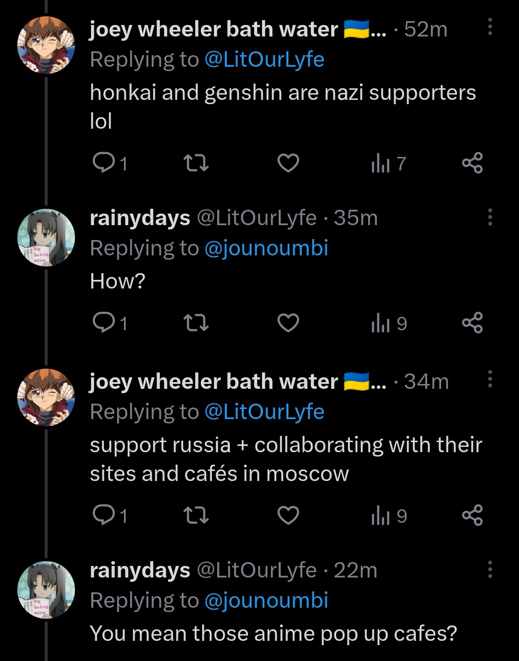The image size is (519, 661).
Task: Open more options for the 52m tweet
Action: 490,27
